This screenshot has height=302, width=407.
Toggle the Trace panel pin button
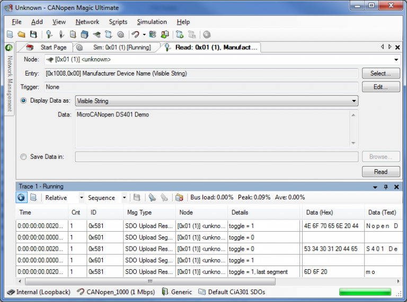(386, 187)
